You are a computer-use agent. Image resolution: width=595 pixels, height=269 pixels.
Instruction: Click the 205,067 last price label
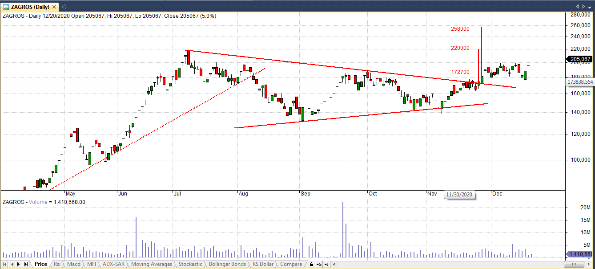coord(579,59)
